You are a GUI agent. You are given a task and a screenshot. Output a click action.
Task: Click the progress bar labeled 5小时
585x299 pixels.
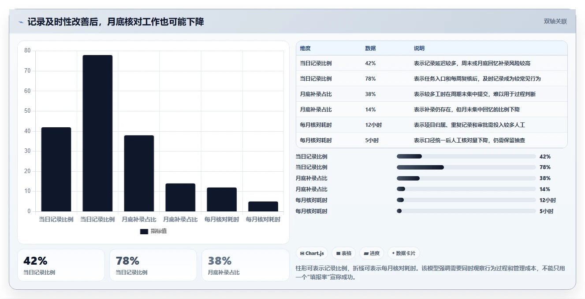point(466,211)
